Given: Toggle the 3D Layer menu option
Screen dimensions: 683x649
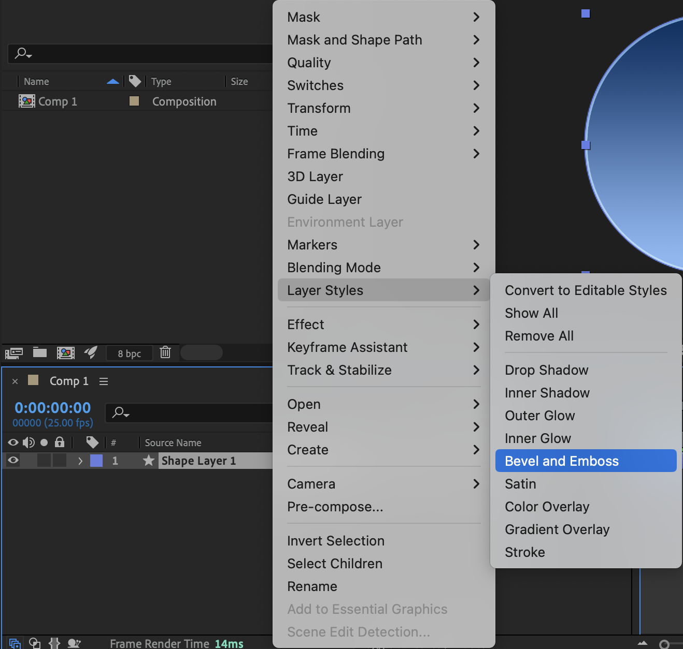Looking at the screenshot, I should coord(384,176).
